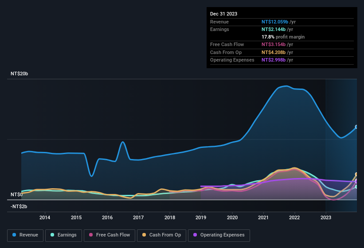Click the NT$12.059b revenue value

click(275, 22)
